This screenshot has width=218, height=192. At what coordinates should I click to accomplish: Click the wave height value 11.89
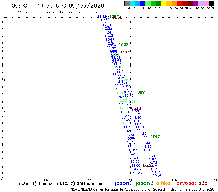pos(147,147)
